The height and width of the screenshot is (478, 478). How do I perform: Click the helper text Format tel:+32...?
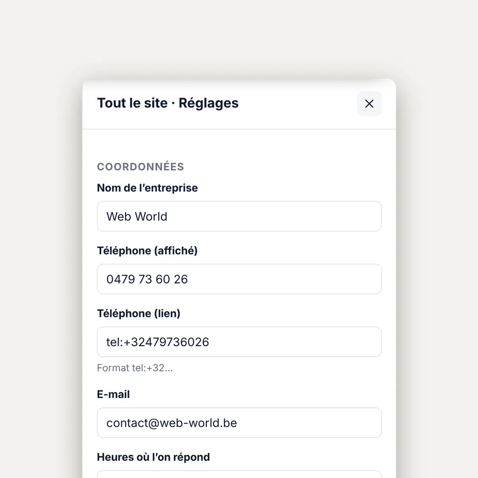(x=135, y=368)
